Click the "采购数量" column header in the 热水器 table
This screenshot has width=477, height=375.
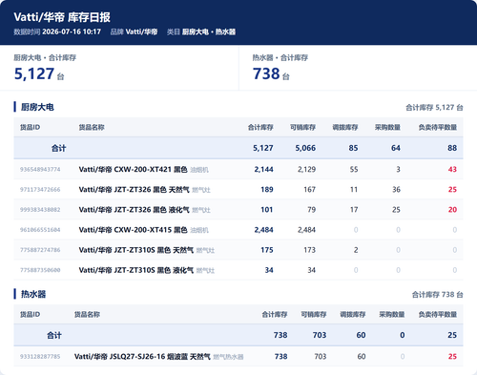point(392,314)
